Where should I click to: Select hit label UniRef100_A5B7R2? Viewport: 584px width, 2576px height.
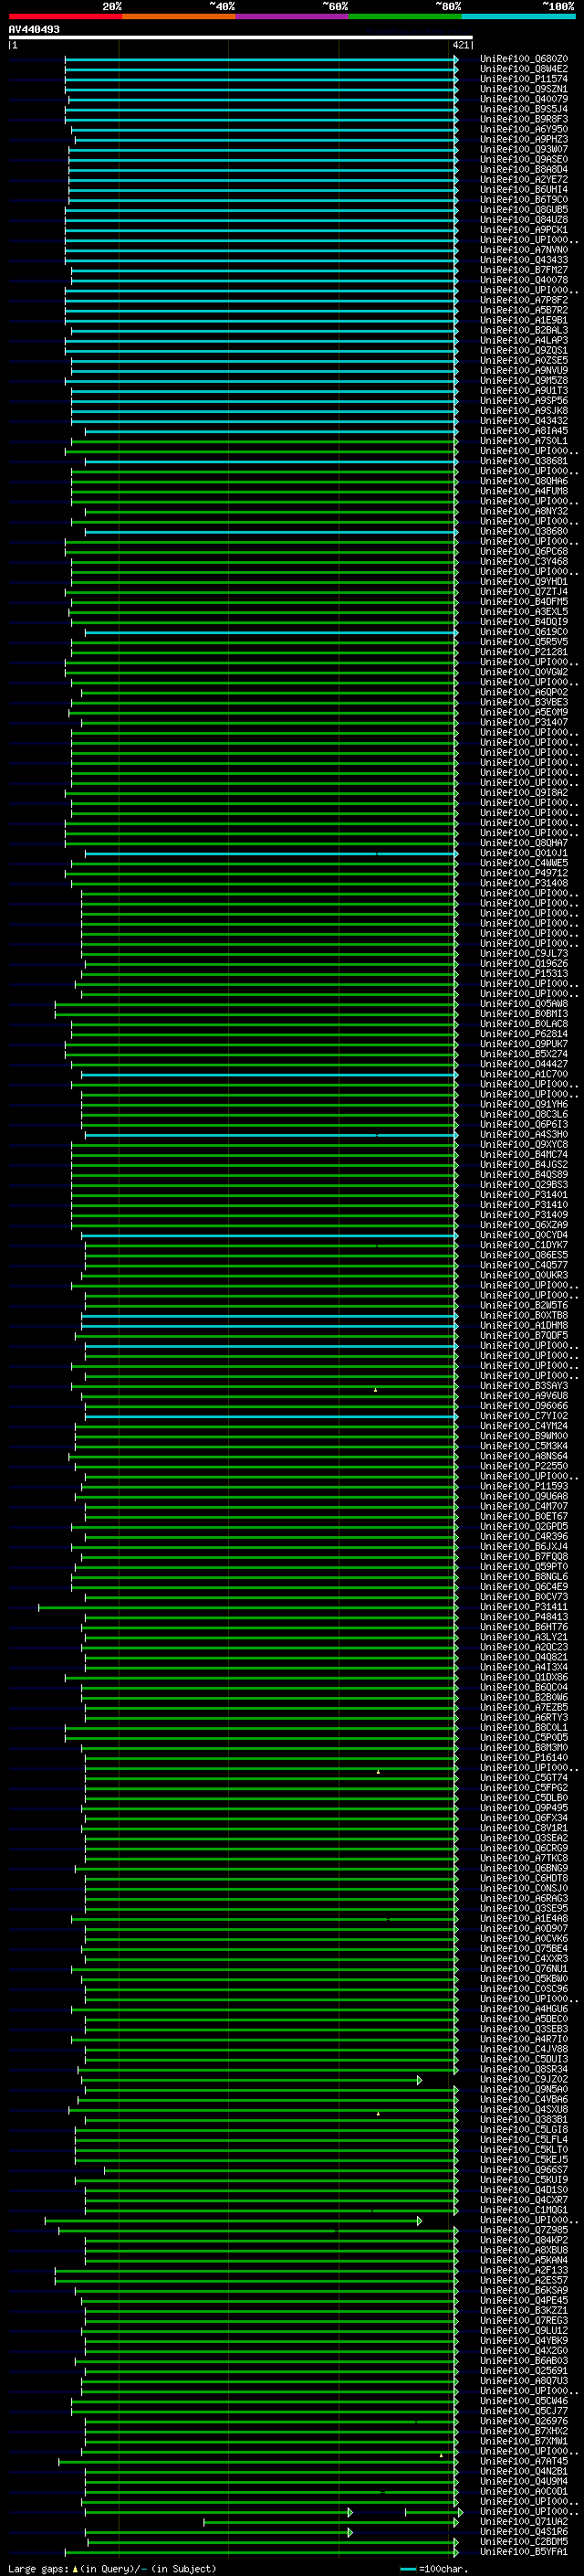(x=524, y=310)
